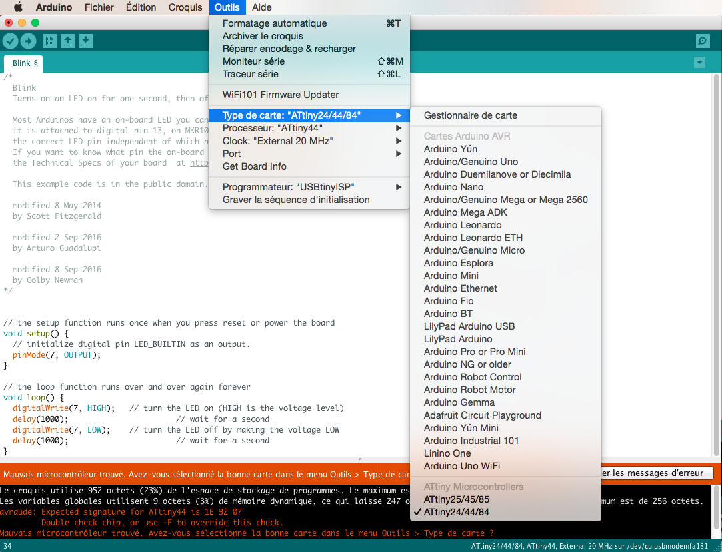Expand Processeur ATtiny44 submenu
The height and width of the screenshot is (552, 722).
point(309,128)
